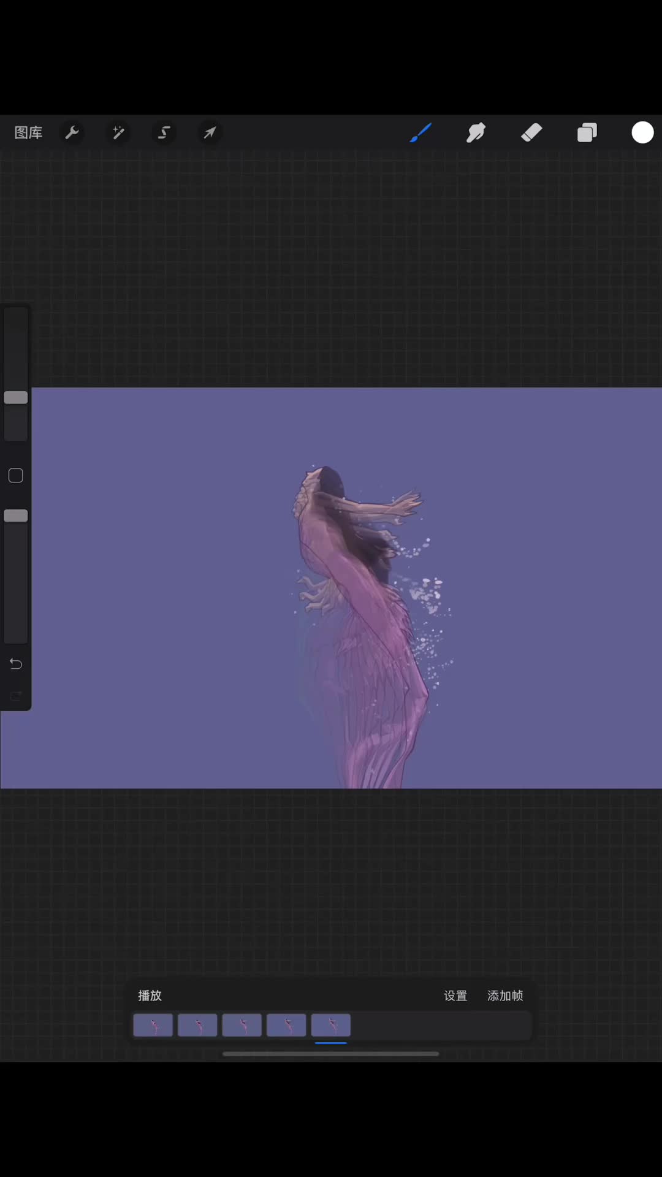Activate the Selection tool
This screenshot has width=662, height=1177.
click(x=164, y=132)
